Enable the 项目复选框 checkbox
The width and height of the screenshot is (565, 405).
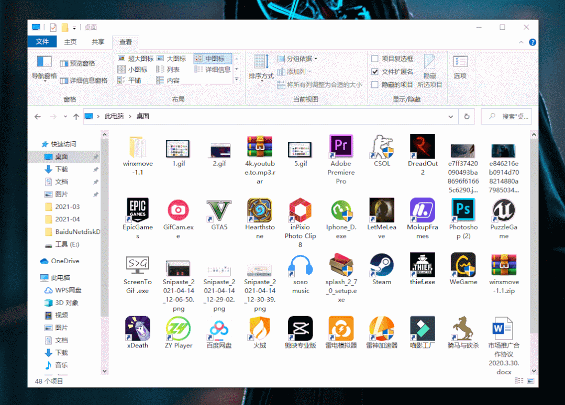[x=375, y=59]
